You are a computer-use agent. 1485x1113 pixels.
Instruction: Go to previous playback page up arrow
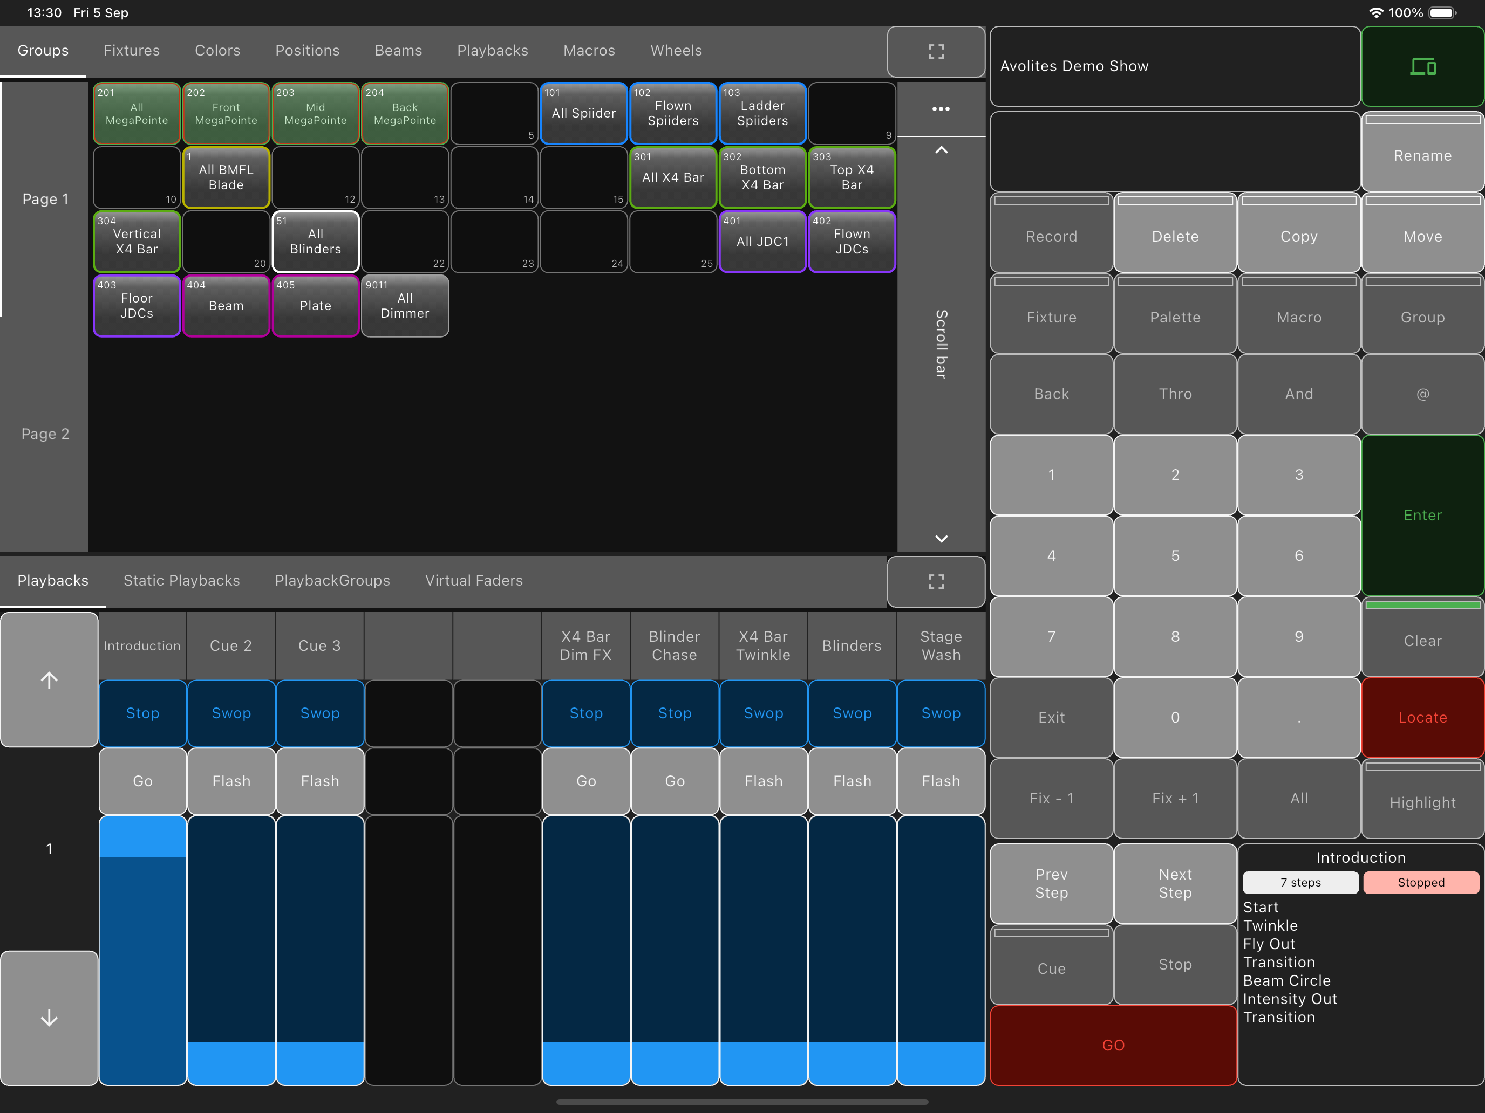pos(49,679)
